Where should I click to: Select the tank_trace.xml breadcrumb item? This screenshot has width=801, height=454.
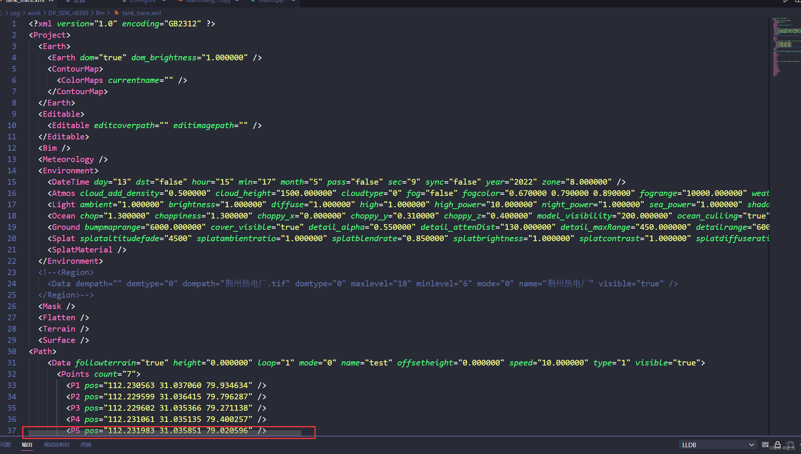click(141, 13)
